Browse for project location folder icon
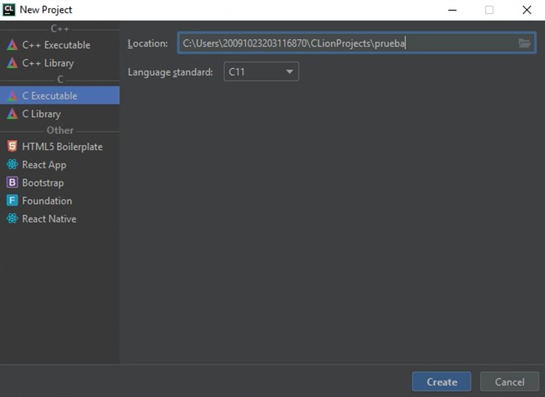 tap(524, 43)
